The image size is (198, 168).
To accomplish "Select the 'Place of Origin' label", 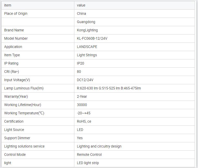I will pos(16,13).
